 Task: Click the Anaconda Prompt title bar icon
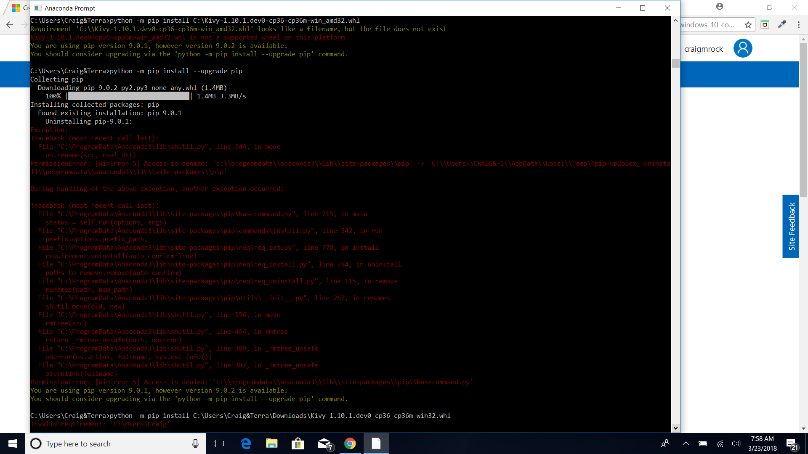click(x=38, y=8)
